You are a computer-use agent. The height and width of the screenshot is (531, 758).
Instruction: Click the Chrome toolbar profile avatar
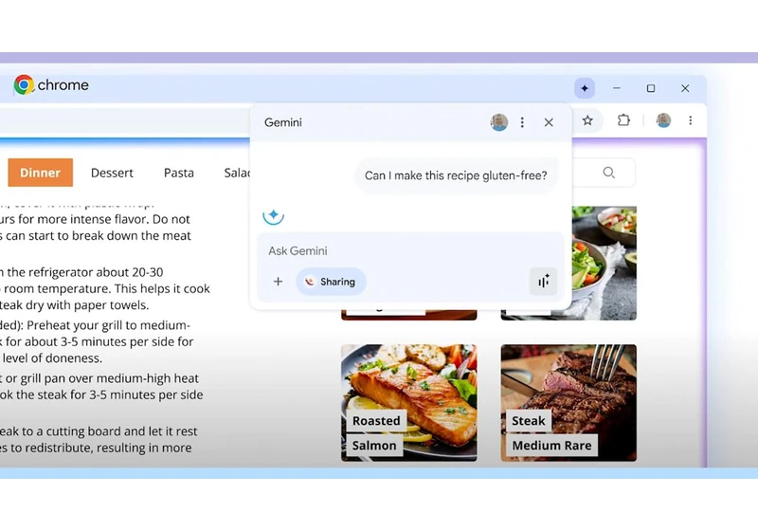point(663,119)
